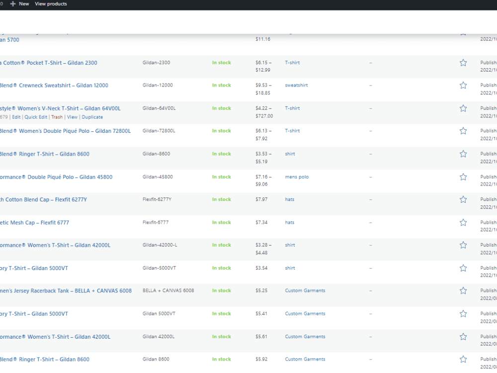Mark Gildan 72800L Double Piqué Polo as featured
This screenshot has height=373, width=497.
[463, 131]
